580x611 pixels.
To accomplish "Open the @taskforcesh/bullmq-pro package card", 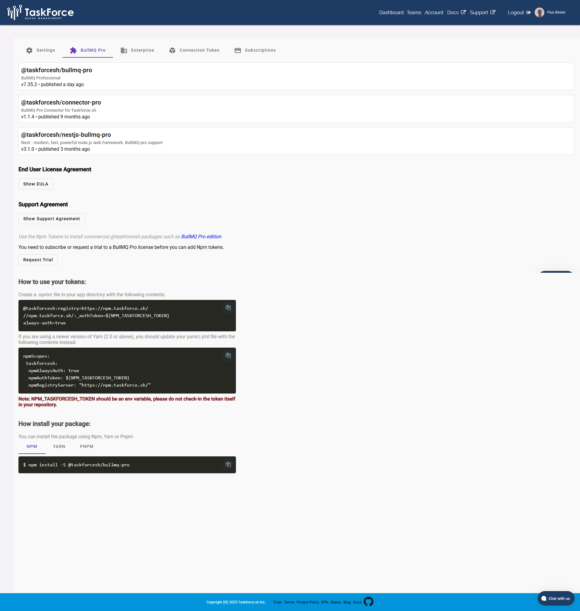I will tap(296, 76).
